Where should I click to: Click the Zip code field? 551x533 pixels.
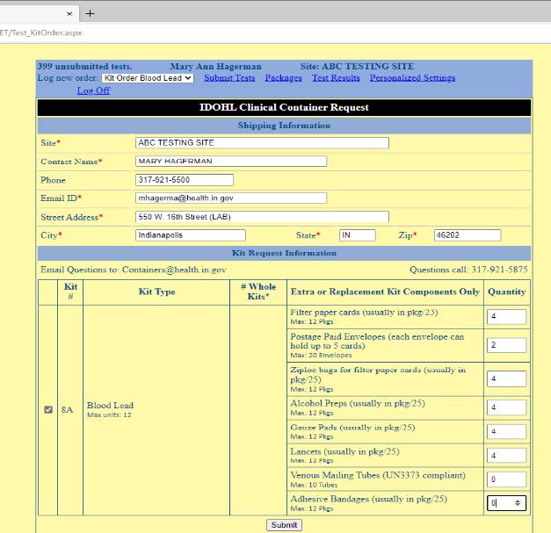coord(467,235)
